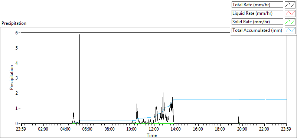Click the Time axis title
Screen dimensions: 297x138
click(x=152, y=135)
